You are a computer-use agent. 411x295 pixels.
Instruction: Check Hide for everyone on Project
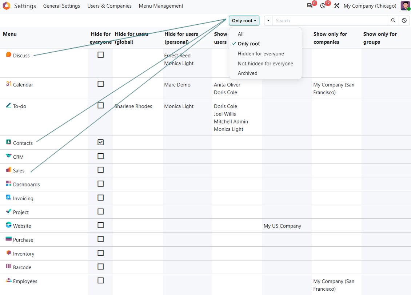(101, 211)
